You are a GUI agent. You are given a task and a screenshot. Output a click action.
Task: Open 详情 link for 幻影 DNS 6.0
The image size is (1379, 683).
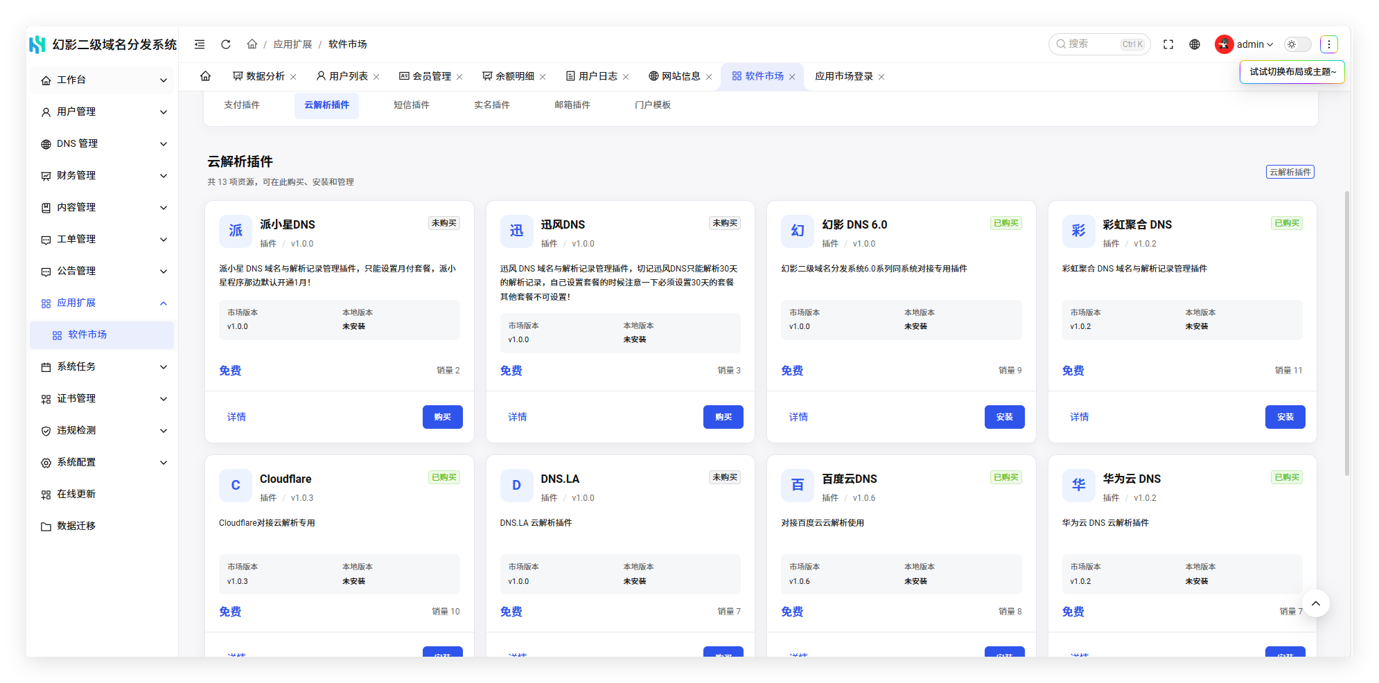798,417
